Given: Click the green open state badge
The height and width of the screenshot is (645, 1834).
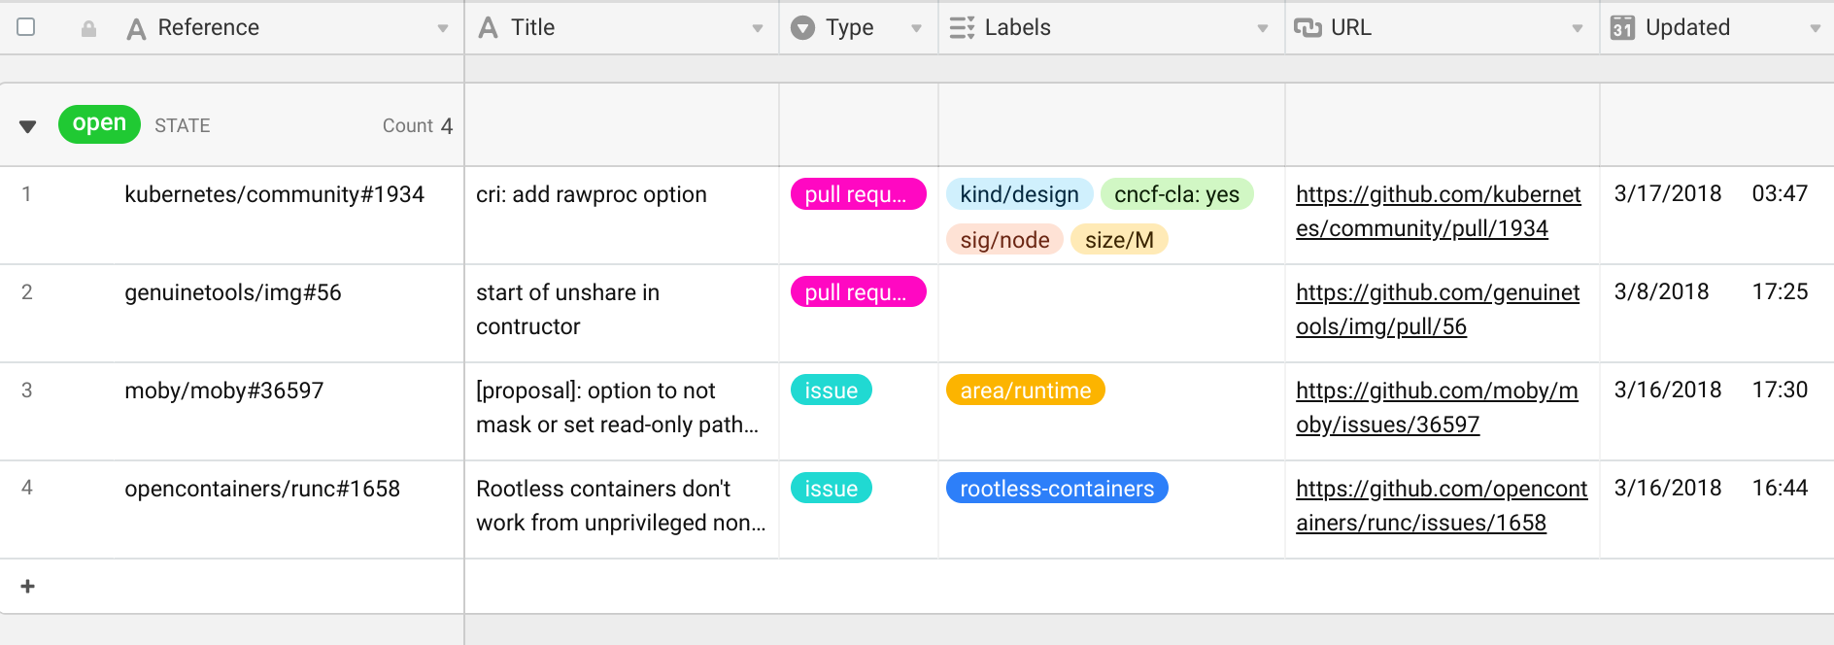Looking at the screenshot, I should tap(99, 124).
